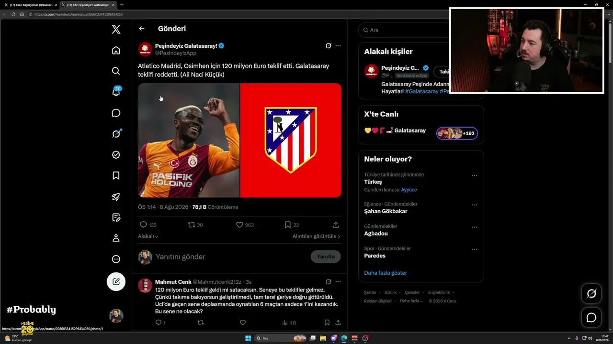Open a new browser tab

122,5
